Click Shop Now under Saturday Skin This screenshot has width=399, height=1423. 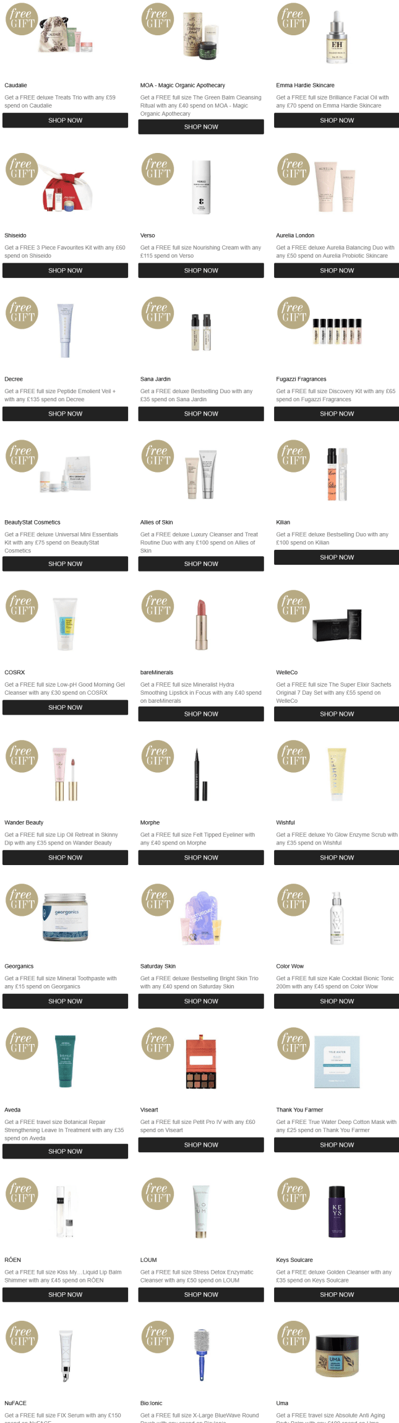[201, 1001]
